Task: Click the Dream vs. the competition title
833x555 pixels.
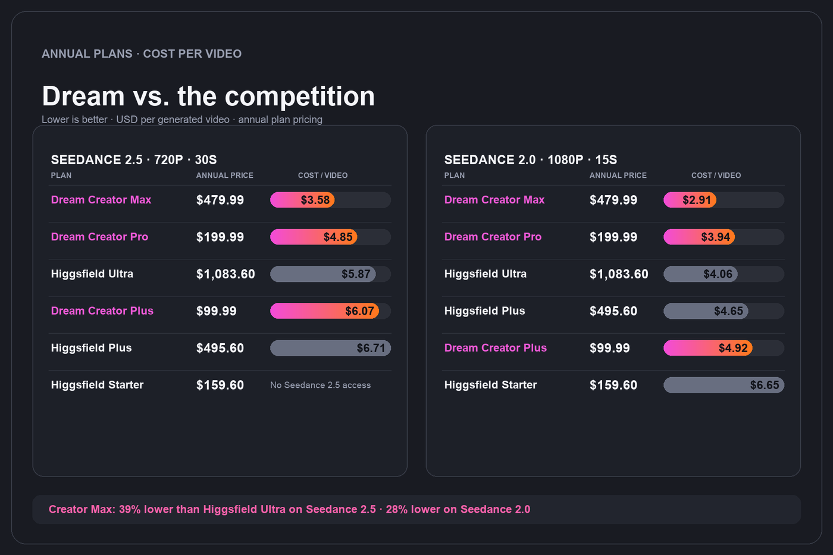Action: click(208, 96)
